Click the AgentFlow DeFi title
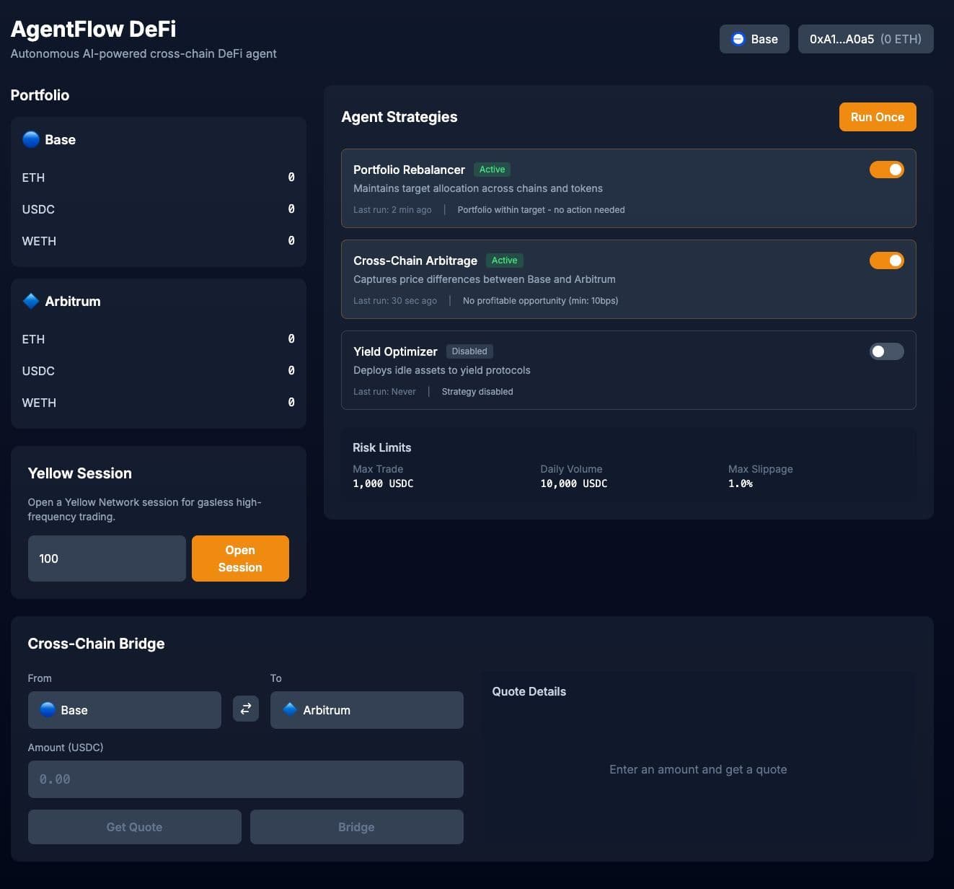The height and width of the screenshot is (889, 954). (94, 29)
